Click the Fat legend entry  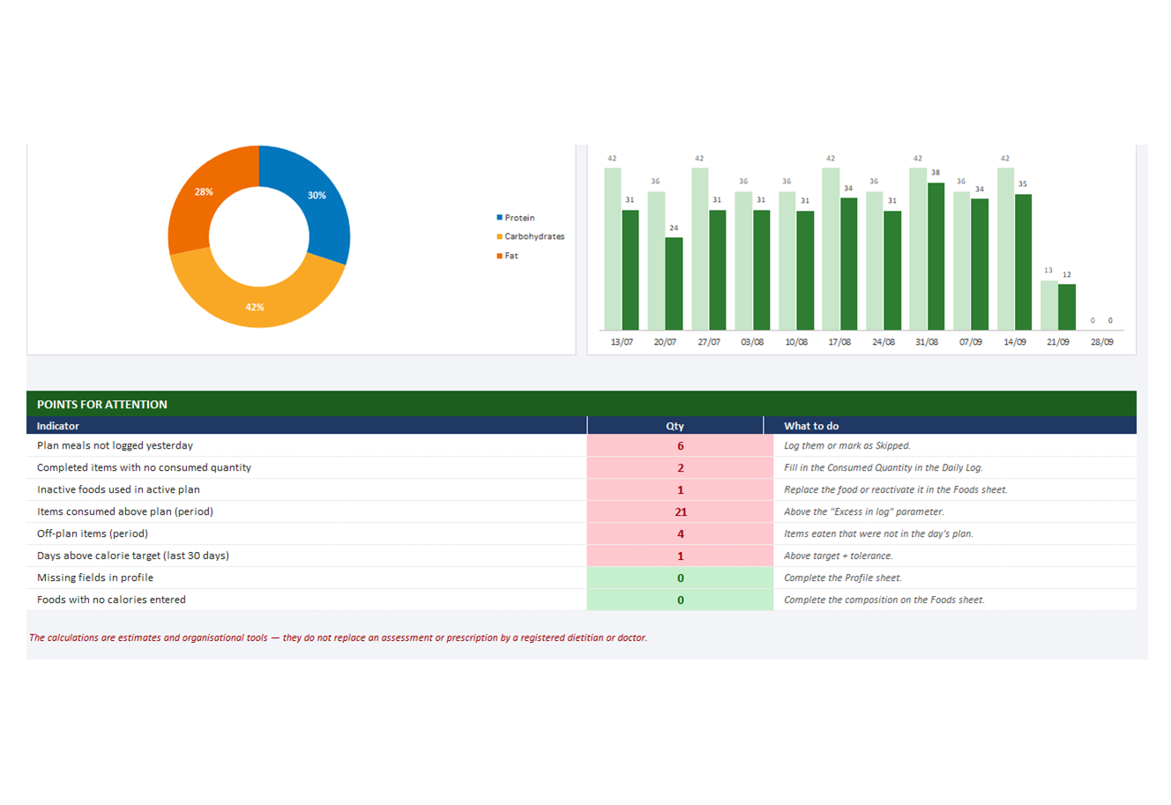[x=507, y=256]
